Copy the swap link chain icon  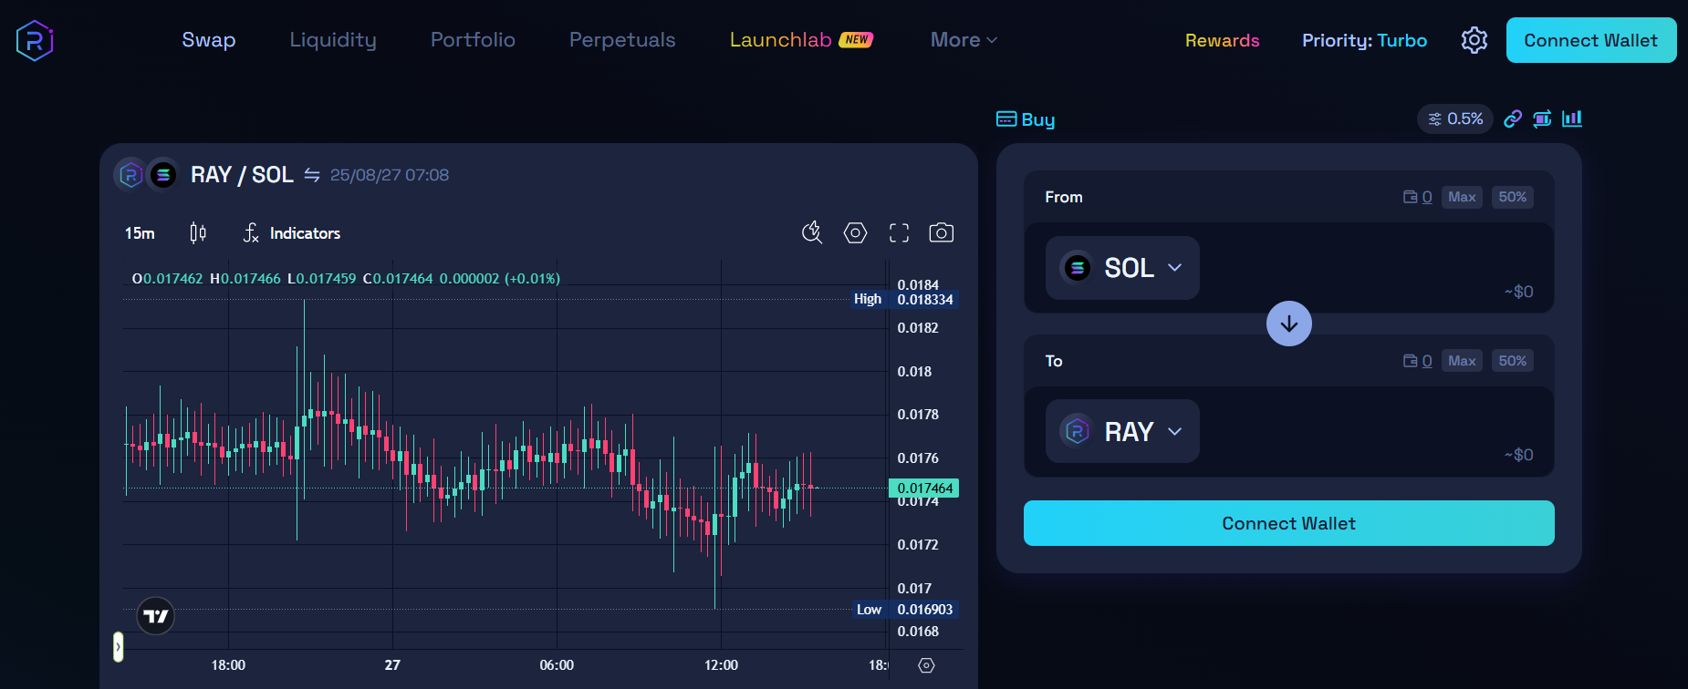tap(1513, 118)
